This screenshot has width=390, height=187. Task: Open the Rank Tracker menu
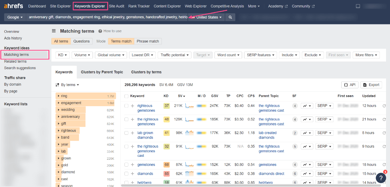(139, 6)
